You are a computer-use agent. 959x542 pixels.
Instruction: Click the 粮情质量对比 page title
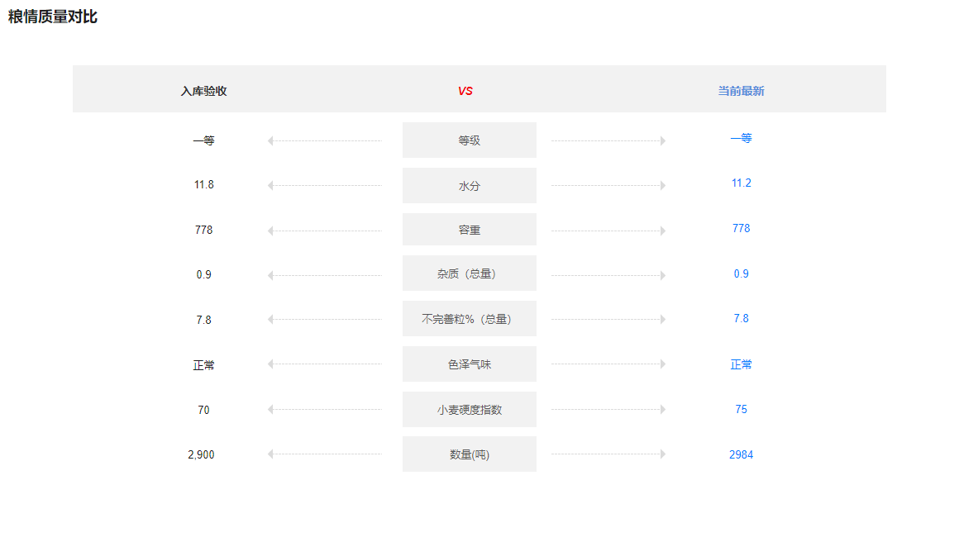[53, 17]
